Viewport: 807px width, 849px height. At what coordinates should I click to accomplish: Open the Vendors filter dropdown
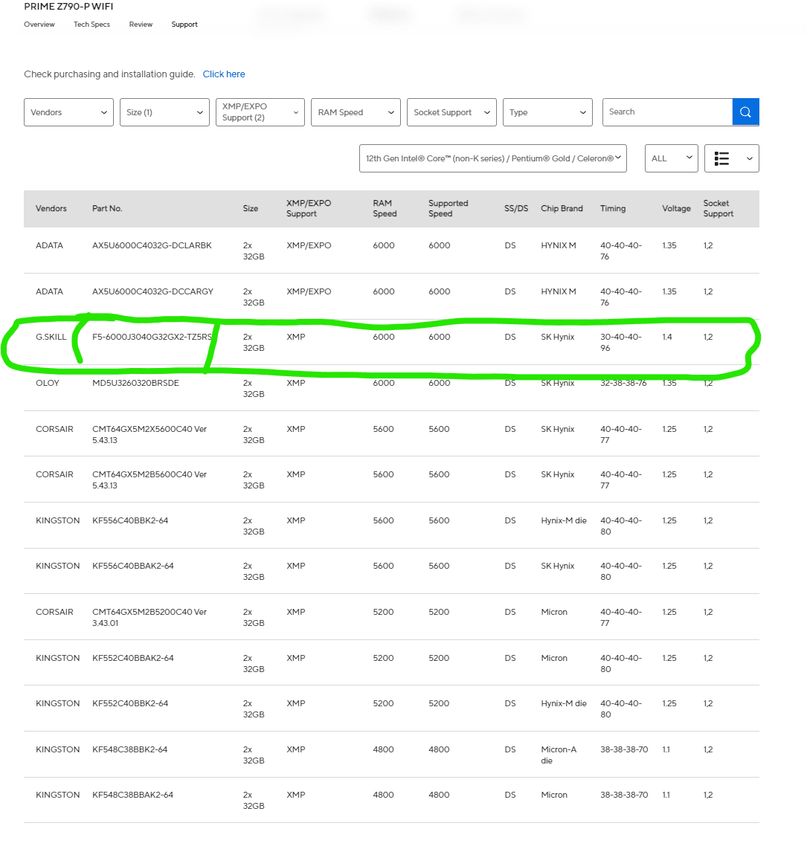coord(68,112)
